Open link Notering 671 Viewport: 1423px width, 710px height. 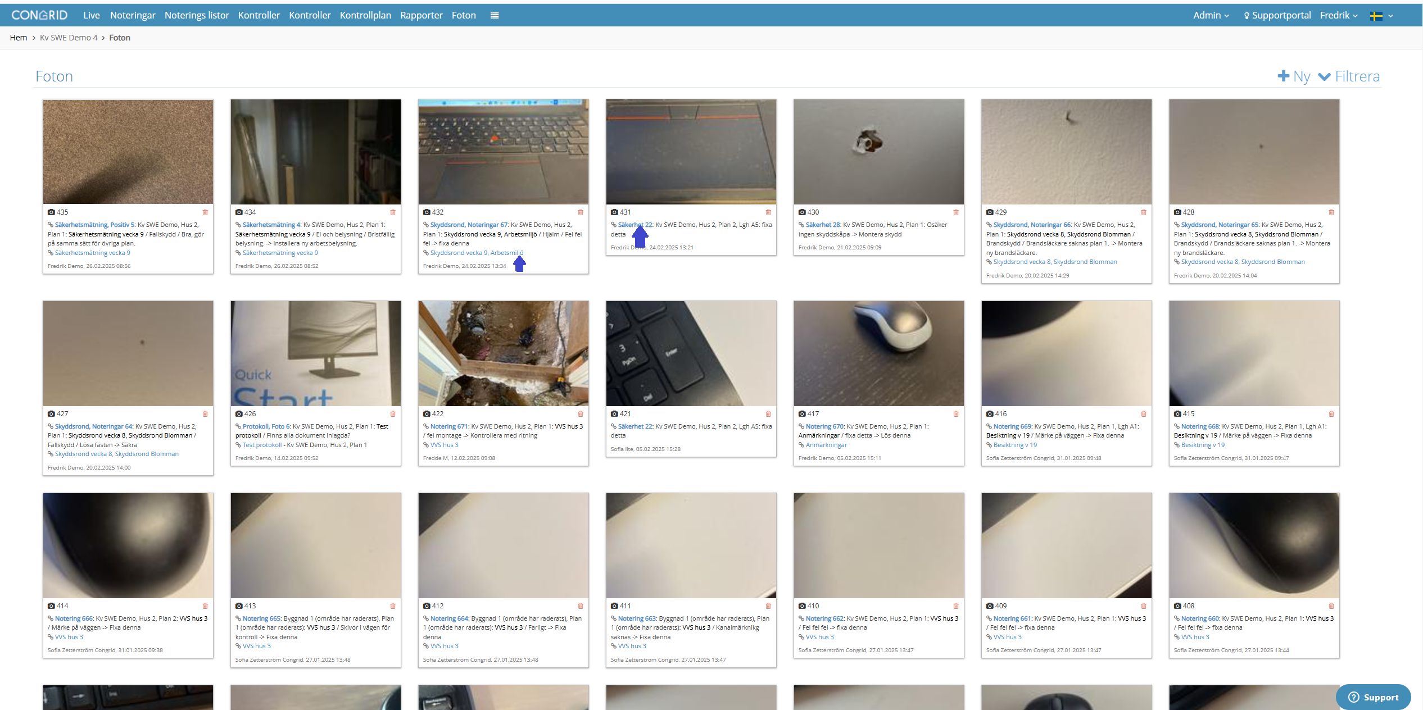(449, 426)
